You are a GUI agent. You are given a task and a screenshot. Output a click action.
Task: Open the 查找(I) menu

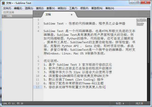[40, 8]
